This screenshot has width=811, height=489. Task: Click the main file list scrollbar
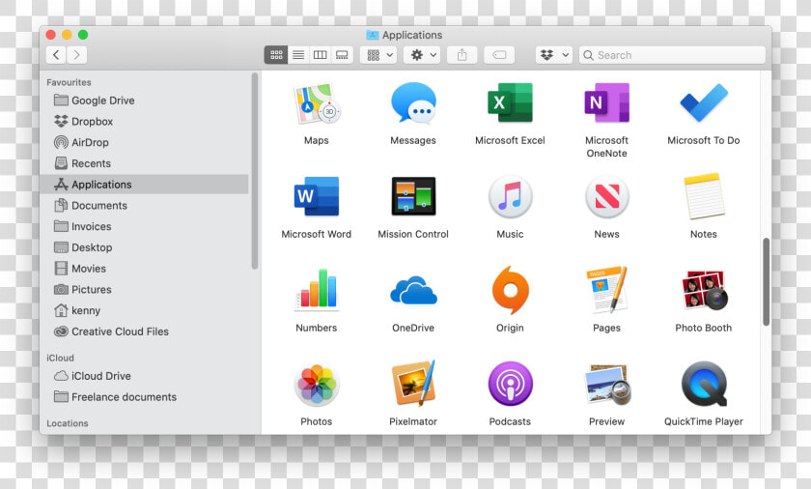[766, 282]
